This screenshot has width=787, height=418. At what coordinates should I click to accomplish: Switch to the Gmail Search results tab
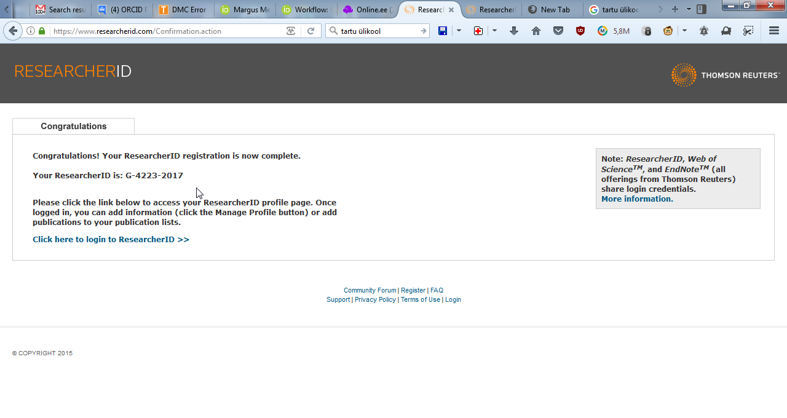[x=60, y=10]
